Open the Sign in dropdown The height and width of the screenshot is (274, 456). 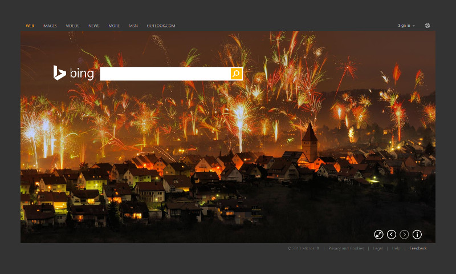tap(406, 26)
